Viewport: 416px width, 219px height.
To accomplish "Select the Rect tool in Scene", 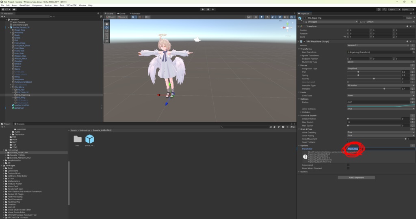I will (x=107, y=38).
